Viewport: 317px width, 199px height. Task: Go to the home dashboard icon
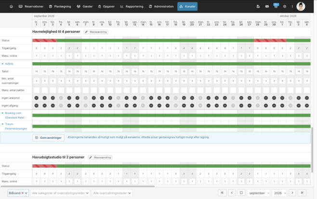12,6
